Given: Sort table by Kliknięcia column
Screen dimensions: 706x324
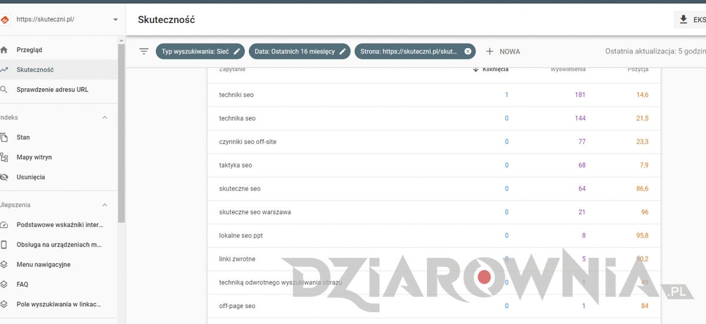Looking at the screenshot, I should [494, 69].
